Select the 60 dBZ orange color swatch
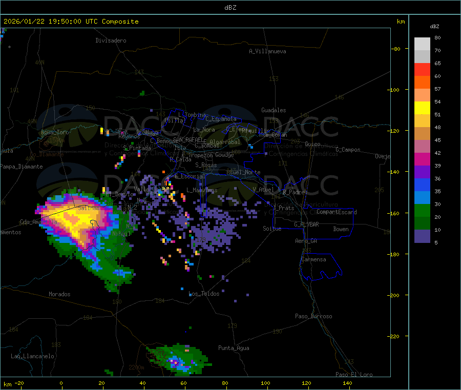The image size is (461, 390). (x=422, y=83)
